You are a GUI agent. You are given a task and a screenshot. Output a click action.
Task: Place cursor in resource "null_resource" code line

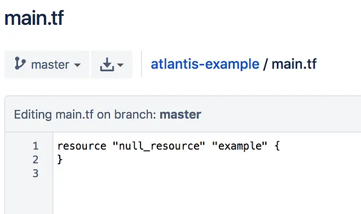(x=169, y=146)
